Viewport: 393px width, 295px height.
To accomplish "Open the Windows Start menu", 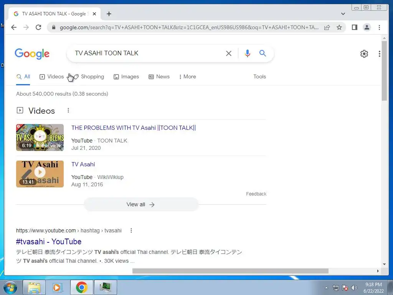I will (x=10, y=287).
